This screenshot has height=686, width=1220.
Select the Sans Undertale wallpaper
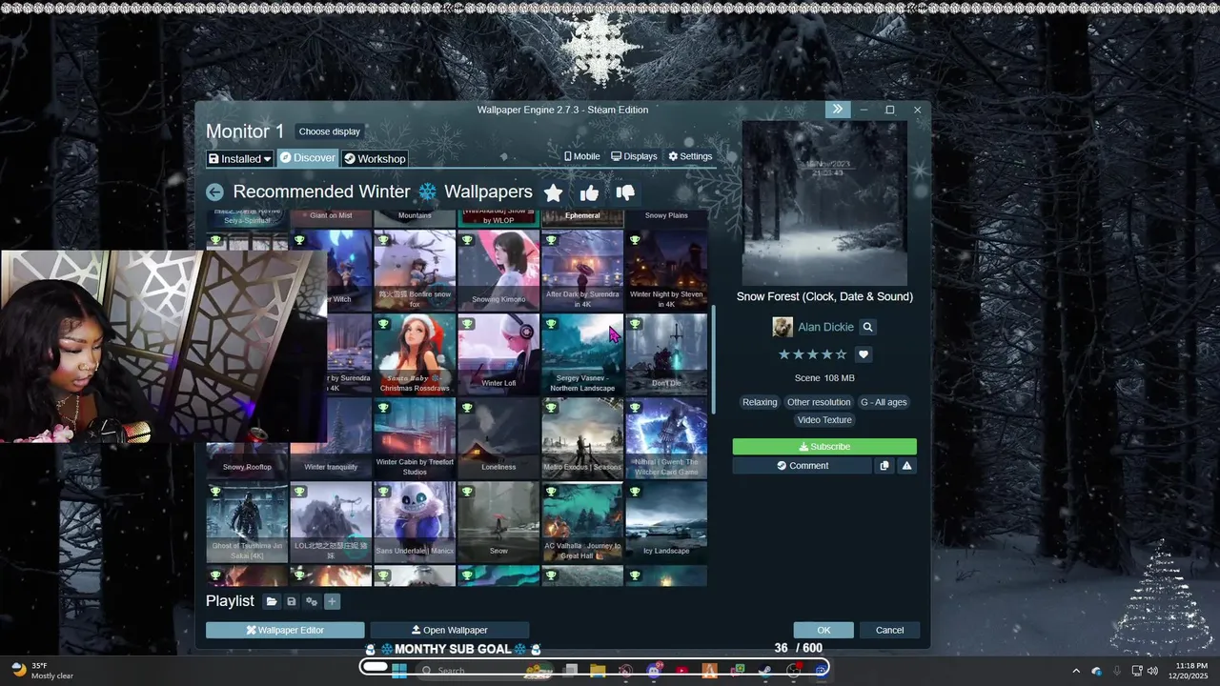(x=415, y=522)
